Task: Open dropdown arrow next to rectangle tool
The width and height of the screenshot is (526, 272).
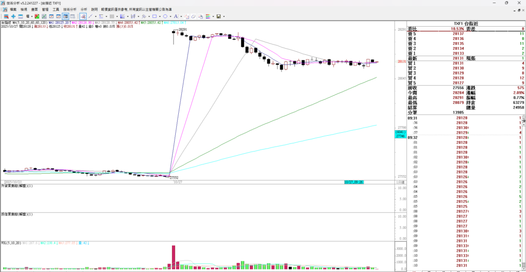Action: (x=160, y=16)
